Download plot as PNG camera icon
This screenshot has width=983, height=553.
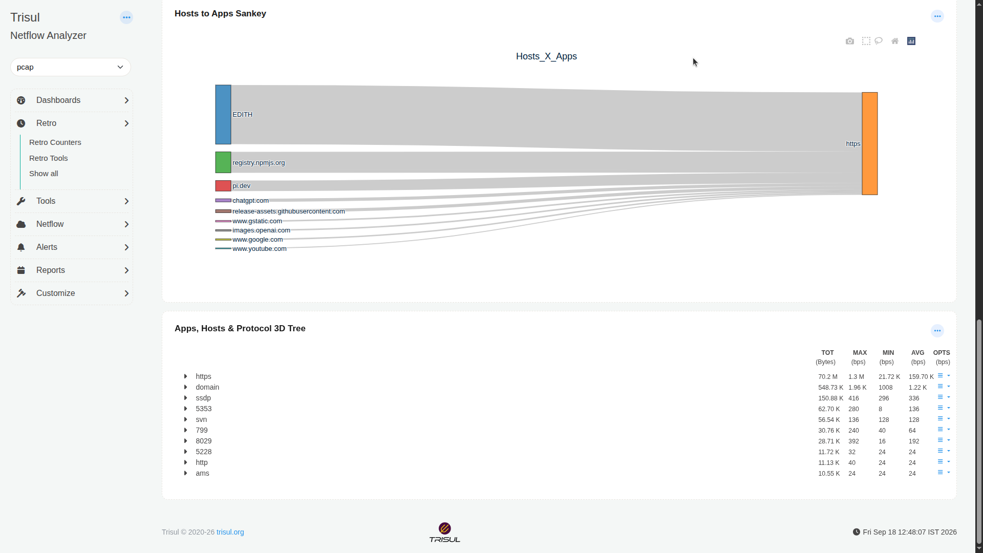pos(850,41)
